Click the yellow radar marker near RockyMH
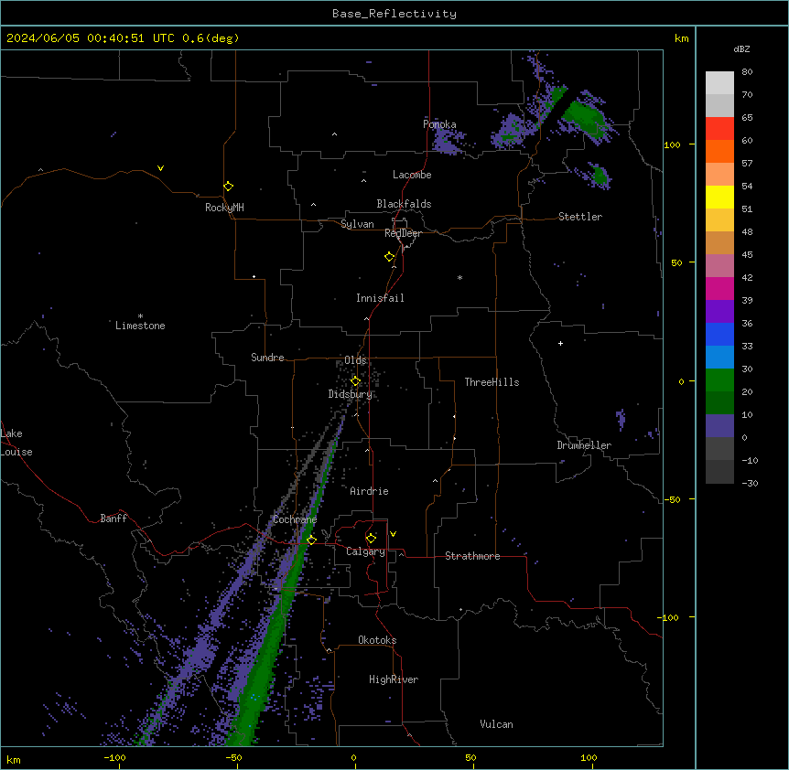Screen dimensions: 789x770 [x=228, y=187]
